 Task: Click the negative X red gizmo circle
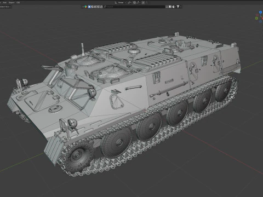258,15
